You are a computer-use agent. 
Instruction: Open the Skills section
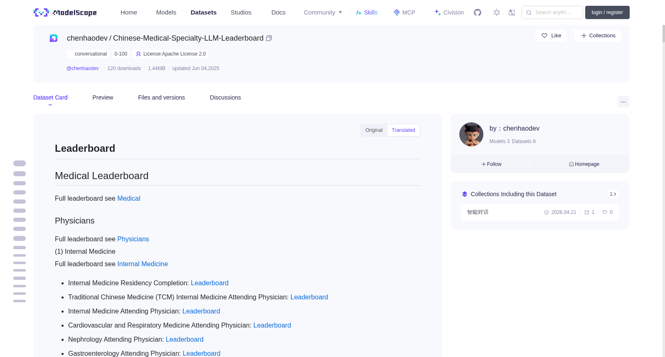click(x=367, y=12)
